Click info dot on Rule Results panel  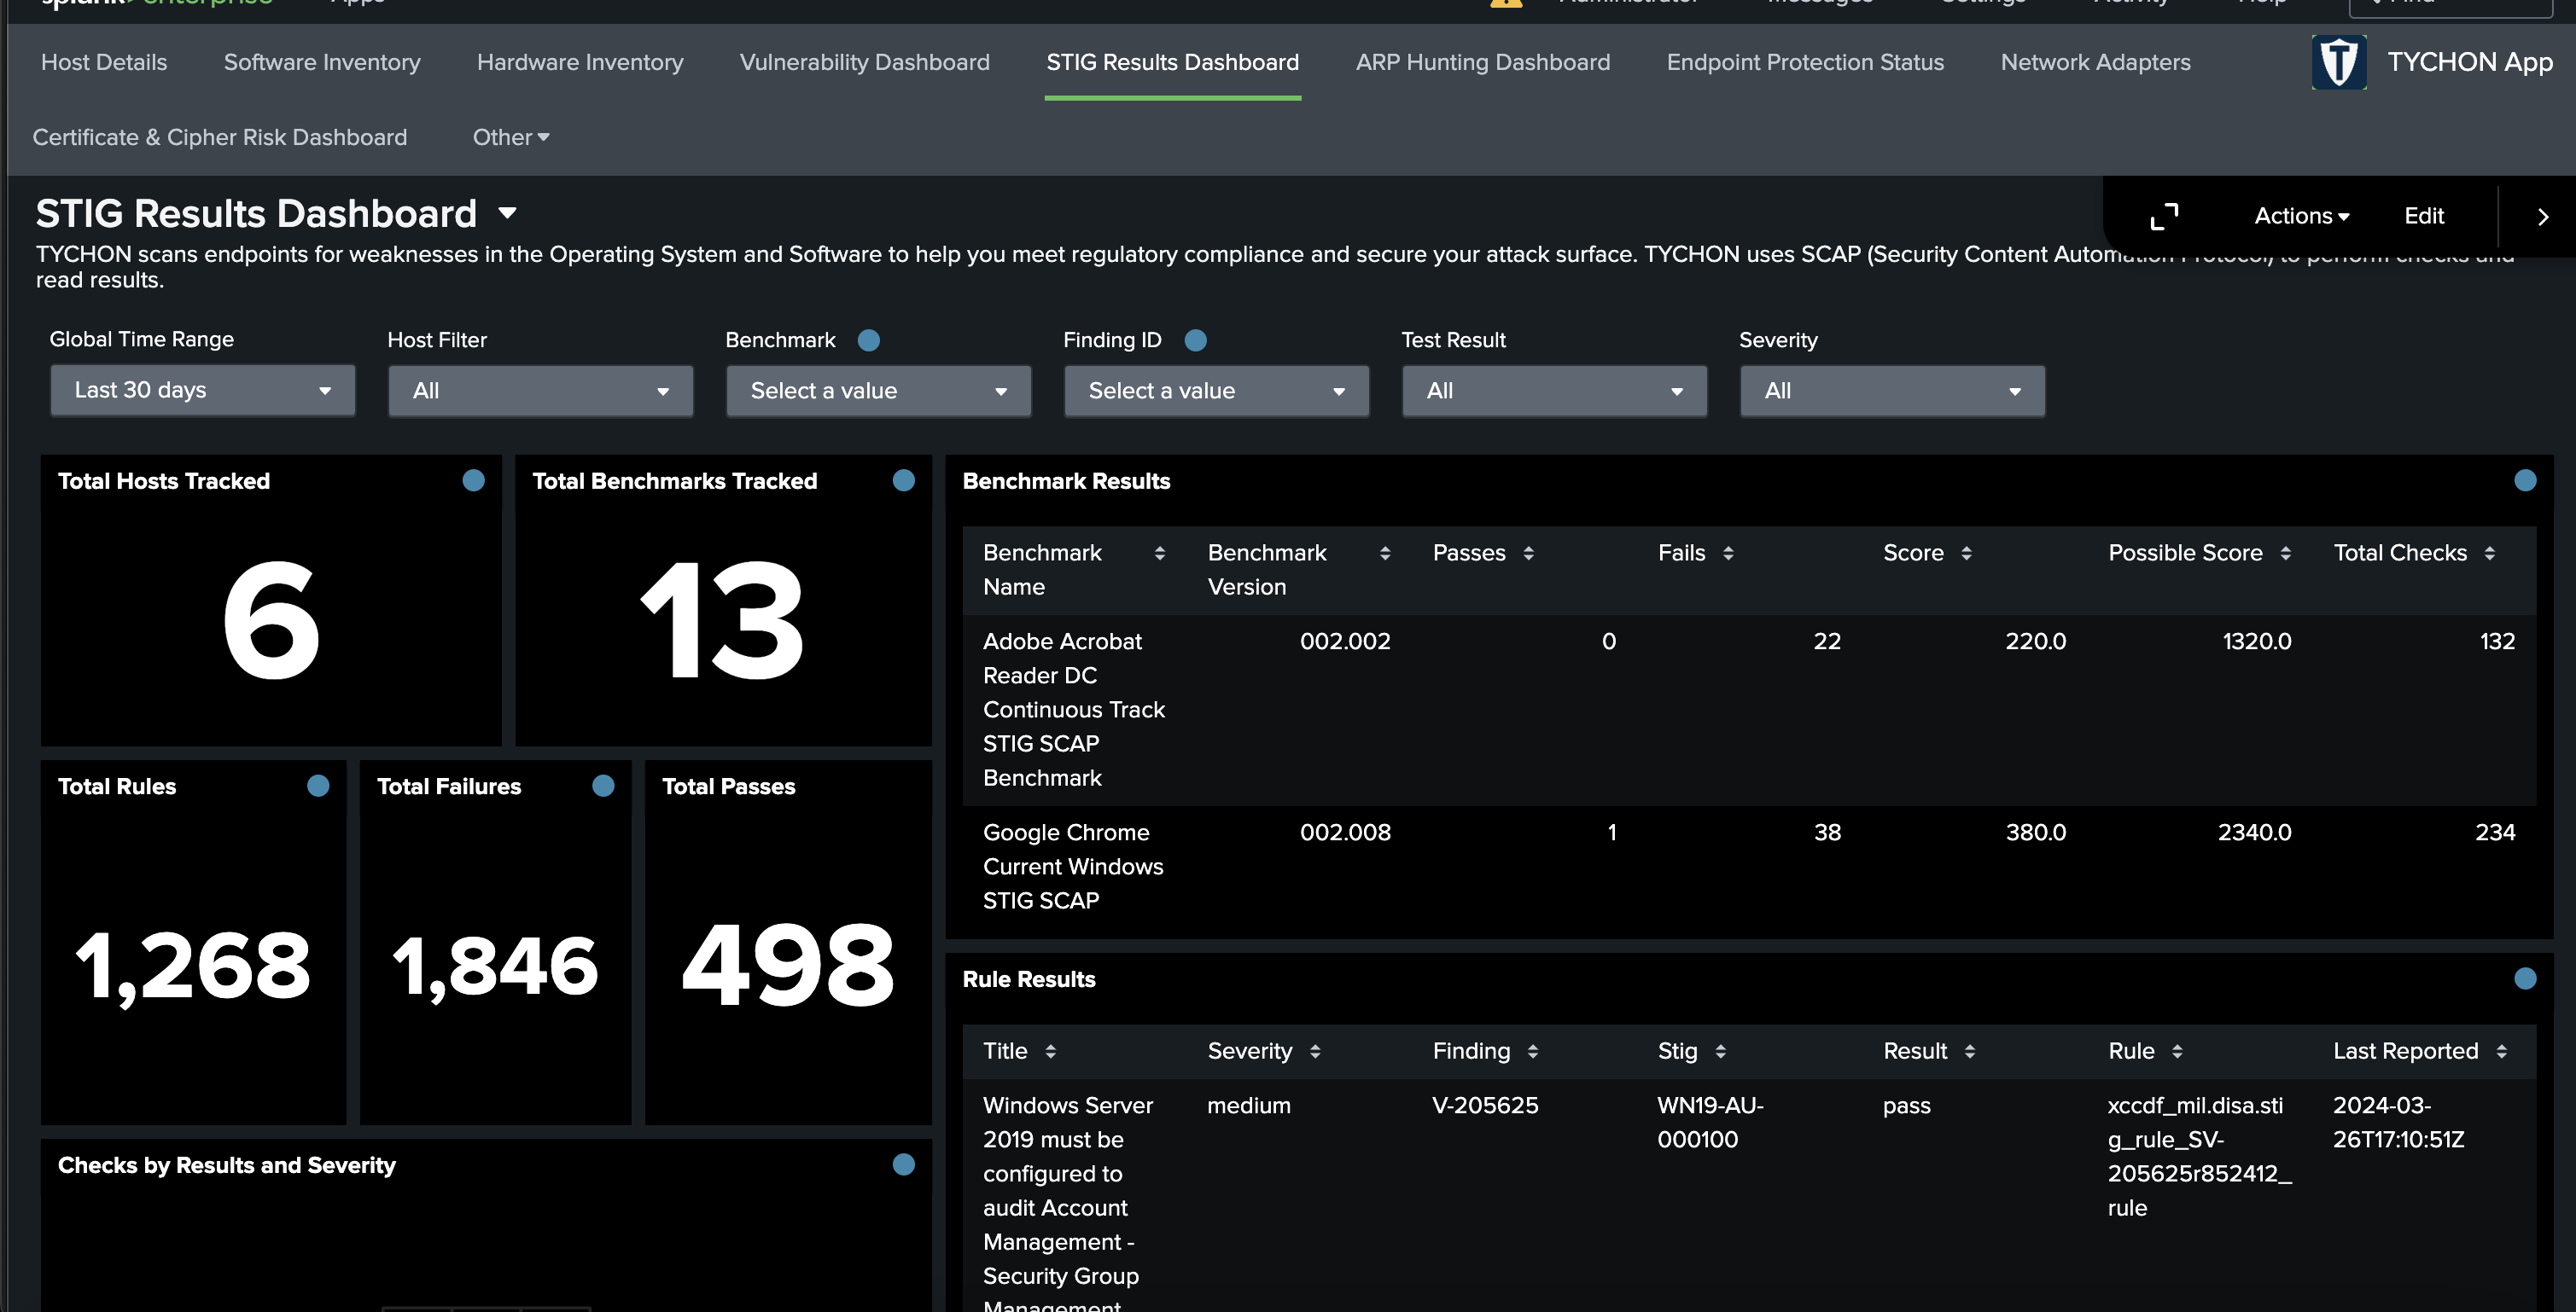[2525, 978]
